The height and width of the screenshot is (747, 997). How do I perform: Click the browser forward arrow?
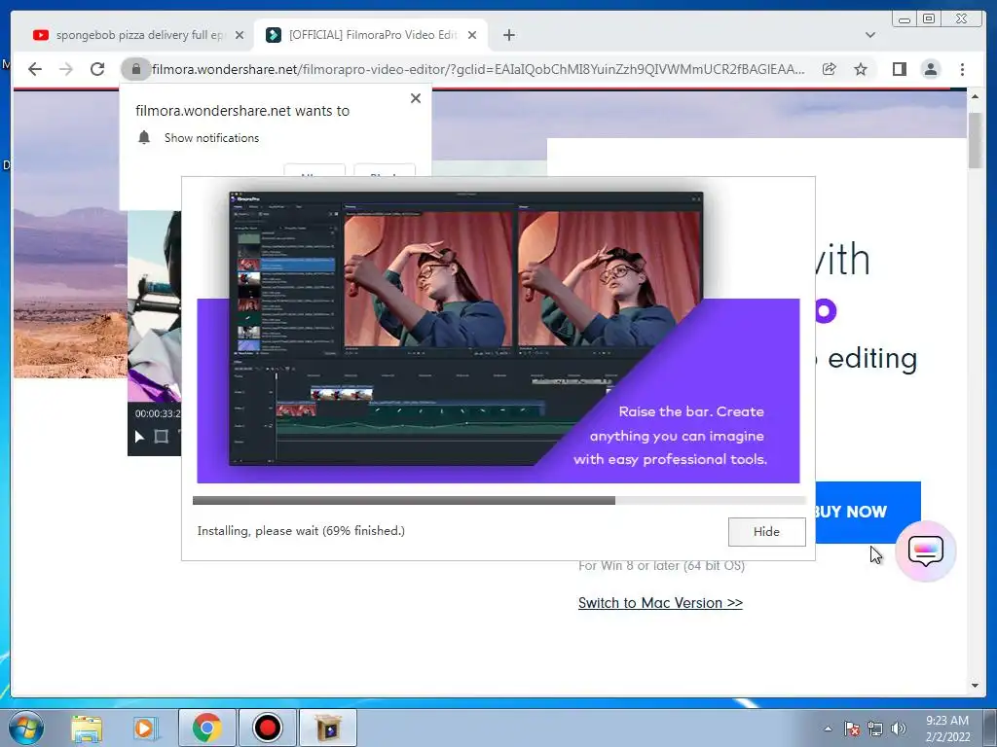tap(66, 69)
